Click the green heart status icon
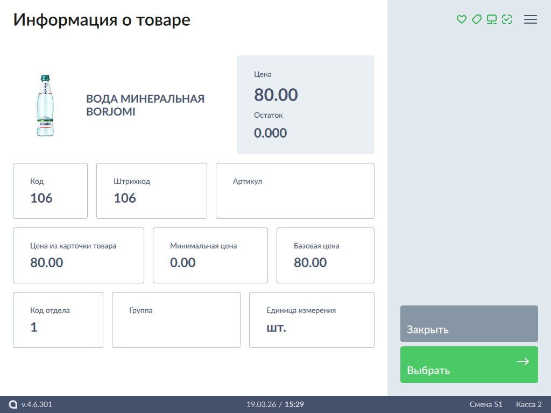 click(x=461, y=19)
